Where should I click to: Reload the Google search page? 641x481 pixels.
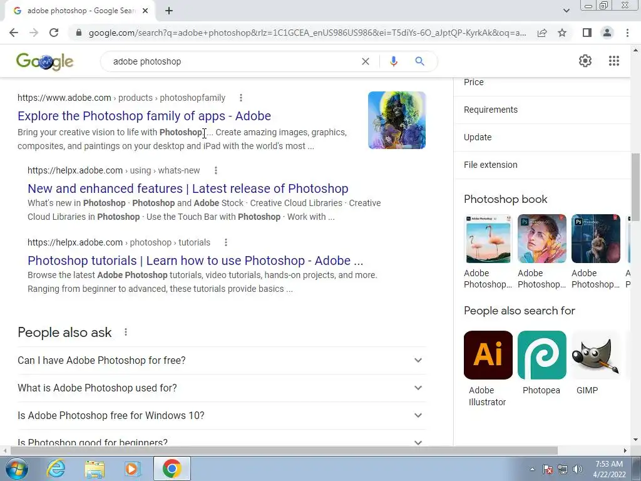54,33
